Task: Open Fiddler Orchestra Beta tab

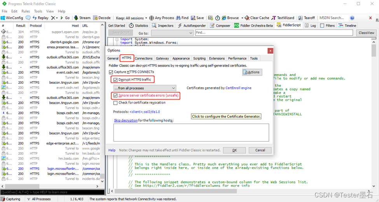Action: [253, 25]
